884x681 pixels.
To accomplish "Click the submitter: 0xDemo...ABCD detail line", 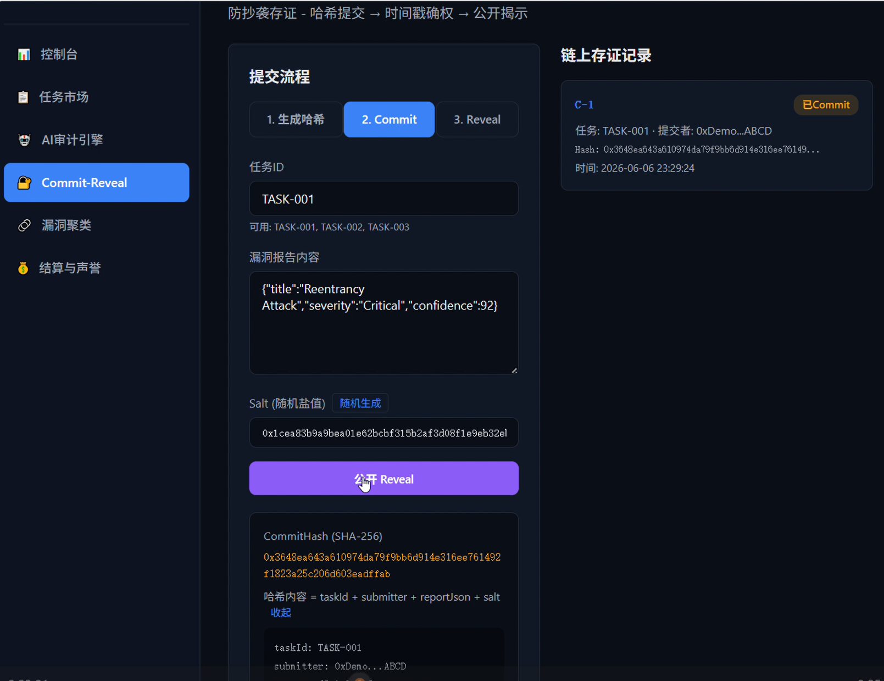I will pos(340,666).
